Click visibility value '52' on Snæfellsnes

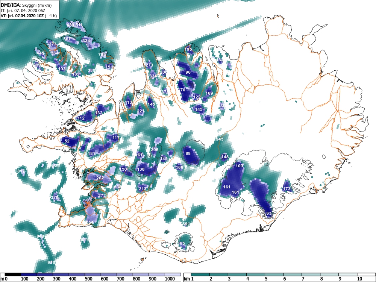pyautogui.click(x=67, y=141)
